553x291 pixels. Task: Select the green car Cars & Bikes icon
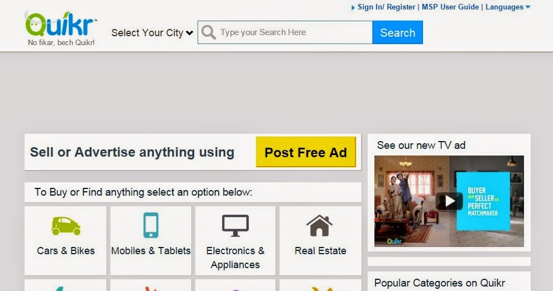(x=66, y=226)
